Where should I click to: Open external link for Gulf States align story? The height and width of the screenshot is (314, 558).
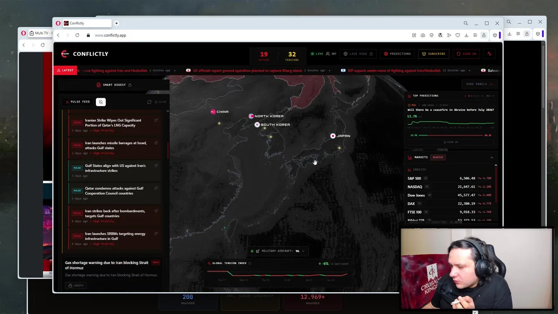tap(156, 166)
